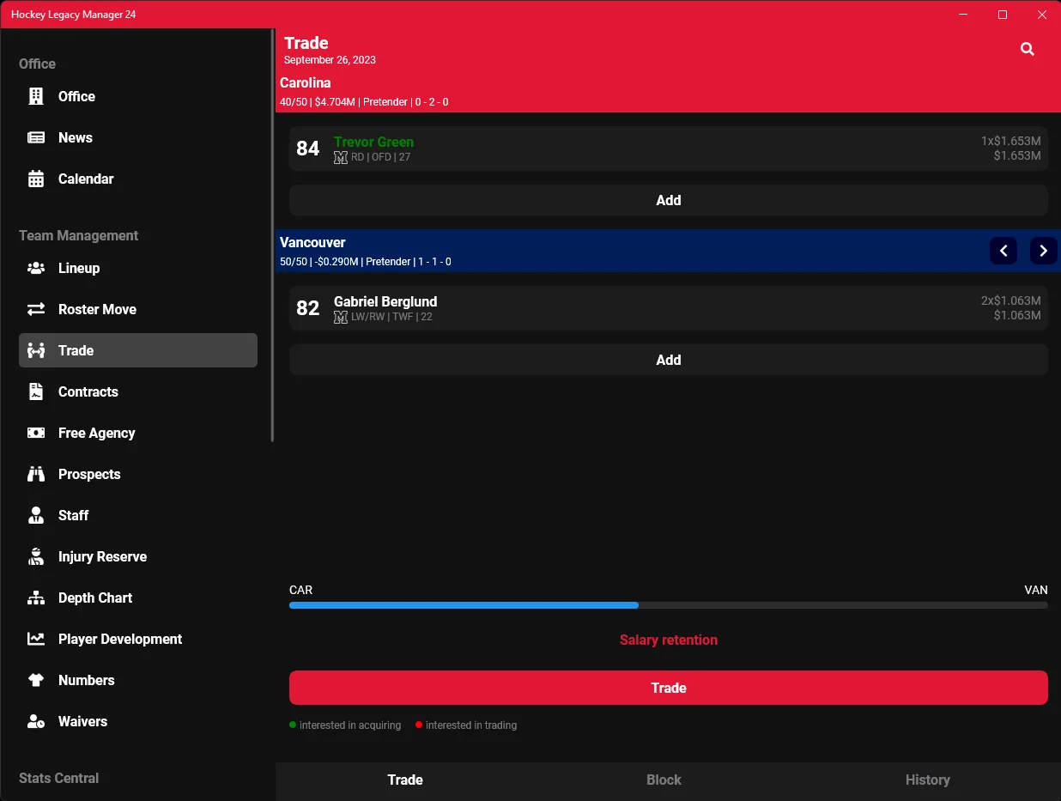Go to previous team with left chevron
This screenshot has width=1061, height=801.
(1003, 251)
